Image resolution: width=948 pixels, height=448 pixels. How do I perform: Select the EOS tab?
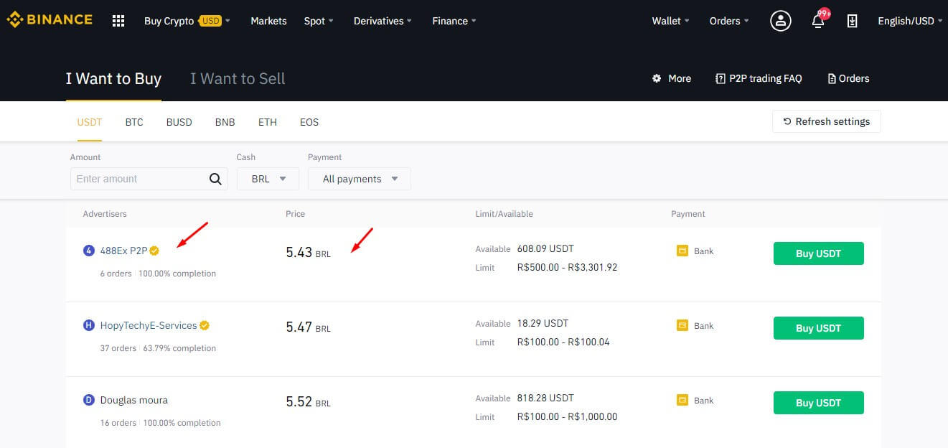pos(309,122)
